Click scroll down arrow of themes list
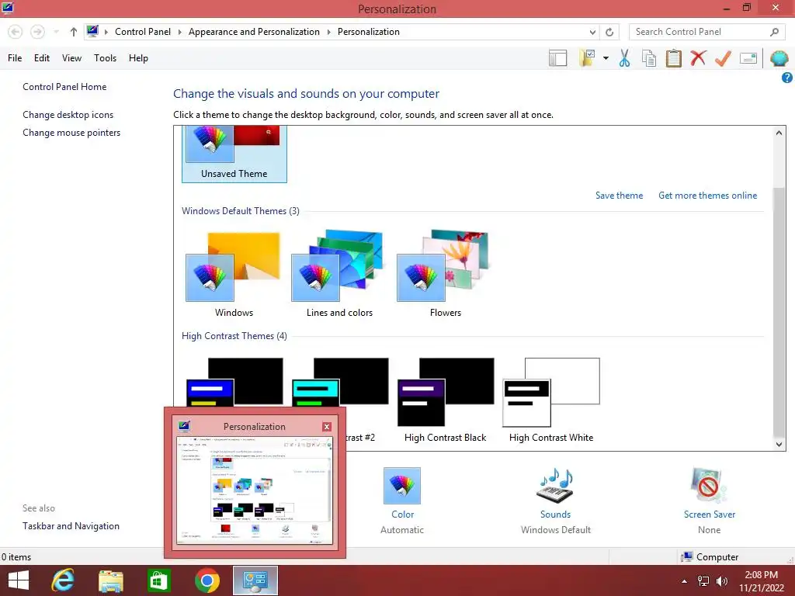 click(x=779, y=445)
